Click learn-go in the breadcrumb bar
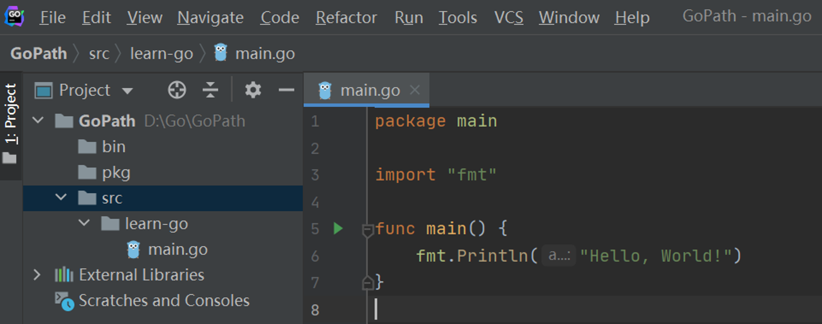Image resolution: width=822 pixels, height=324 pixels. [x=162, y=53]
